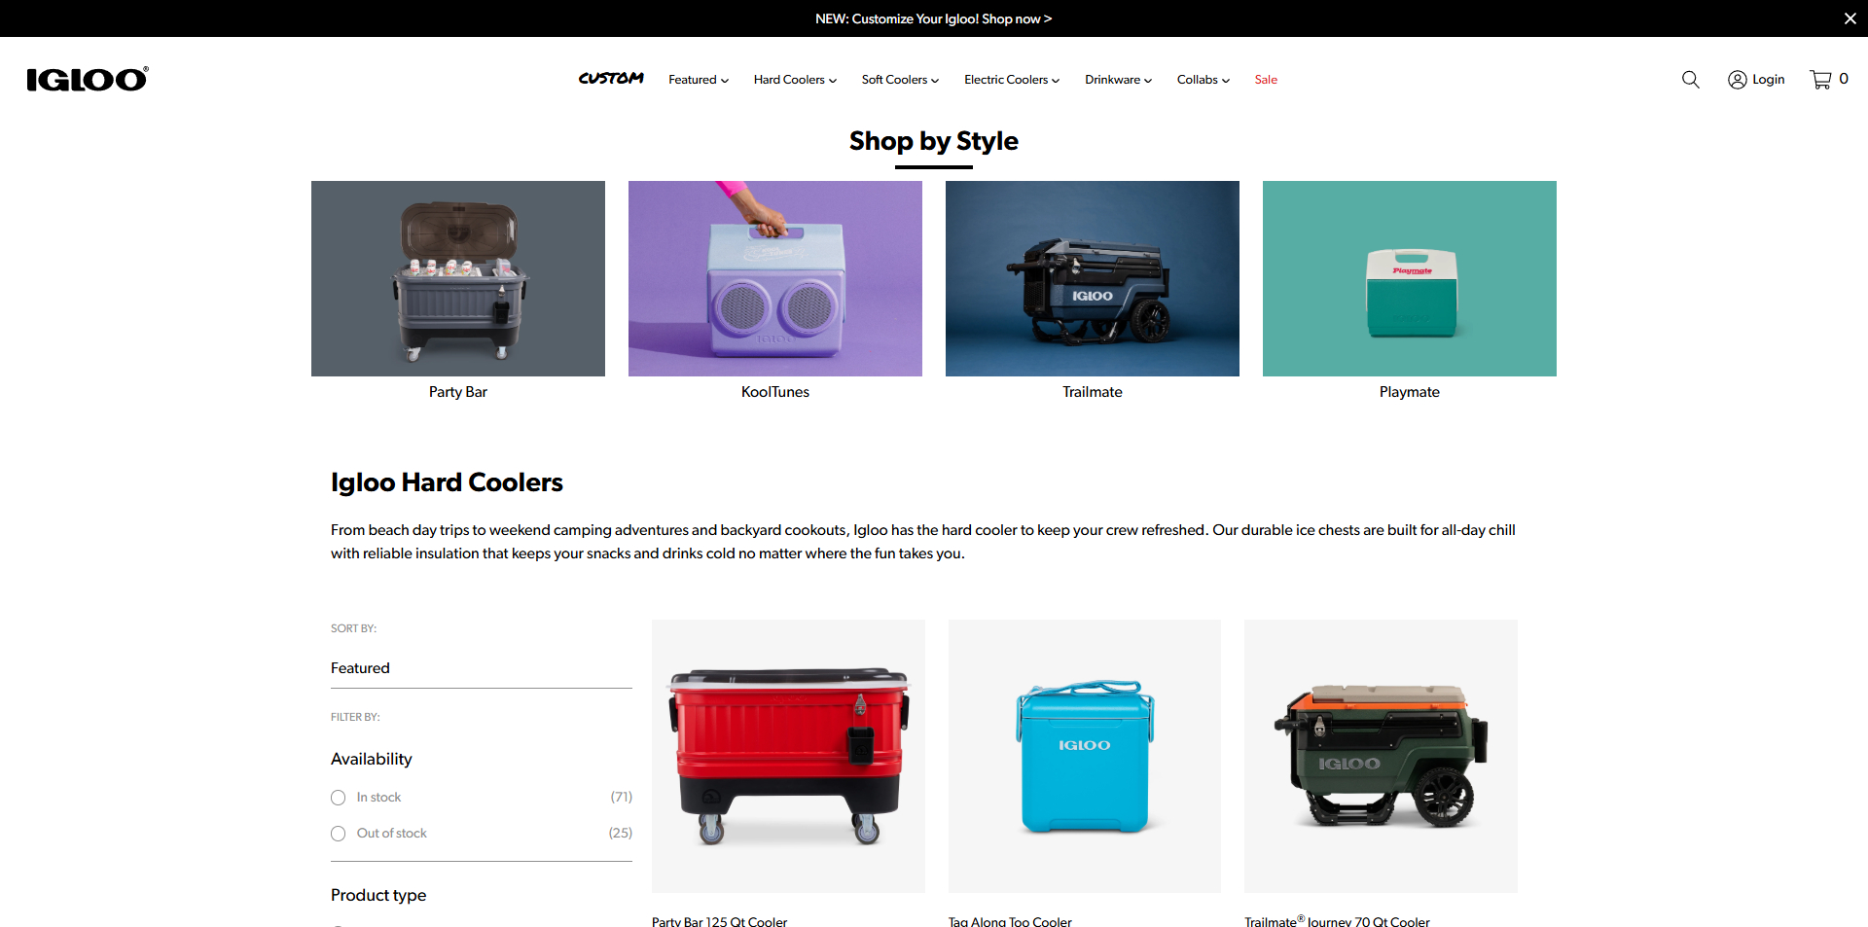Dismiss the announcement banner with the X

pyautogui.click(x=1850, y=18)
